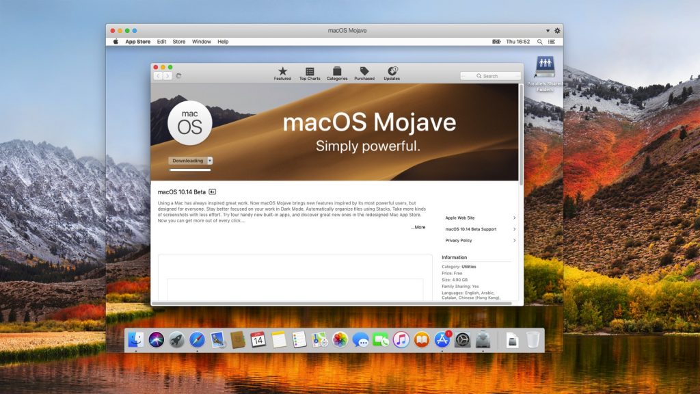Open the Categories section
The image size is (700, 394).
[x=337, y=74]
